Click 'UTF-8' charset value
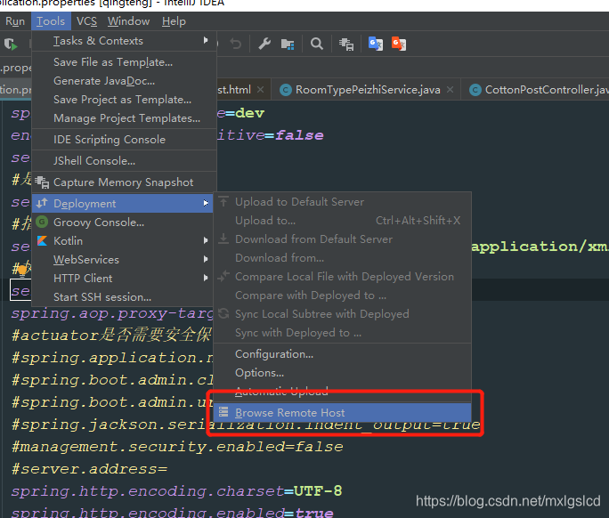 (318, 490)
